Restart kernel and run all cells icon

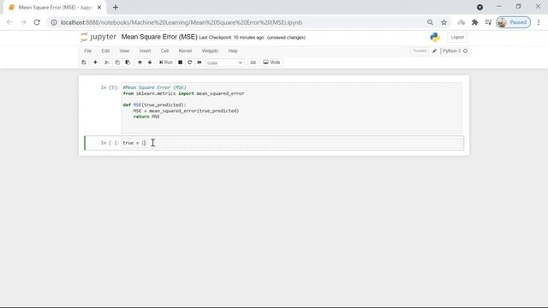coord(200,62)
